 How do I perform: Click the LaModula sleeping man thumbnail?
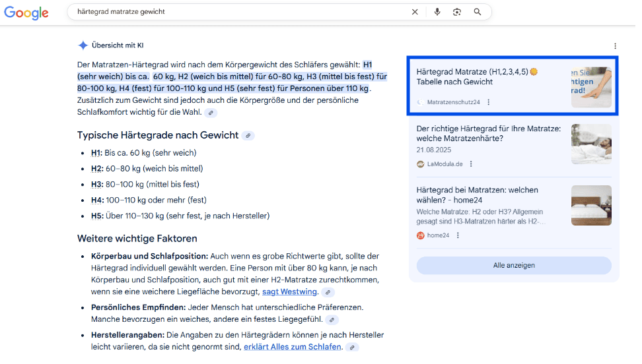591,144
